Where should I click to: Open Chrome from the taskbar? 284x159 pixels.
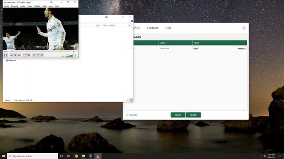tap(76, 156)
